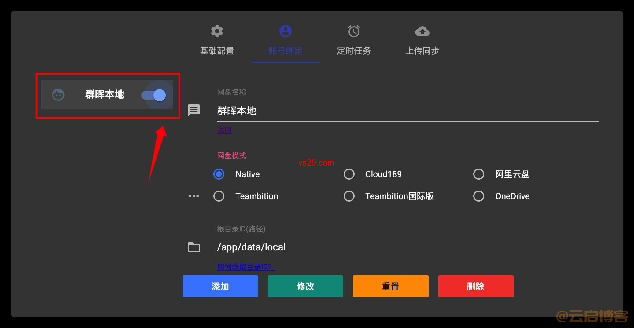Select the Teambition radio button
Image resolution: width=634 pixels, height=328 pixels.
(x=219, y=196)
